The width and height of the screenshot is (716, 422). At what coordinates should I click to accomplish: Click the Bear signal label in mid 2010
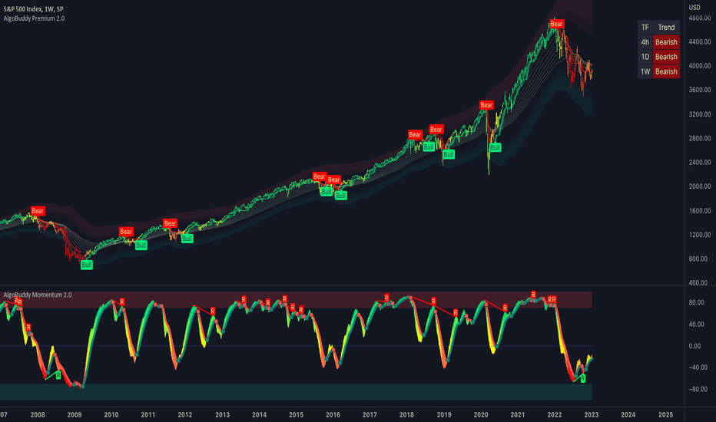126,231
